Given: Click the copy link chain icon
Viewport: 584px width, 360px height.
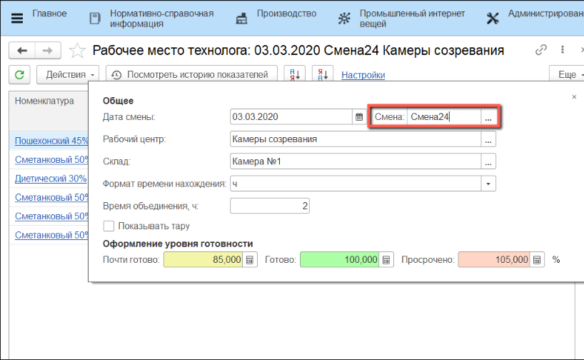Looking at the screenshot, I should point(541,51).
